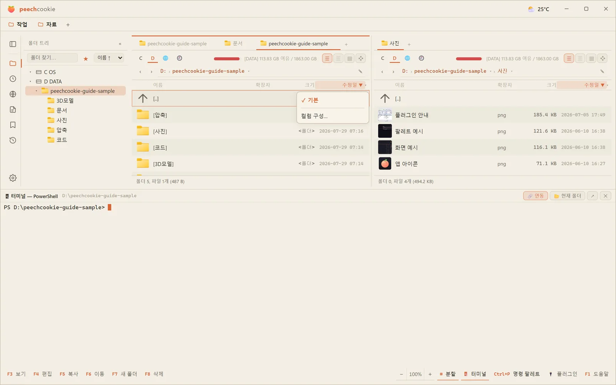Collapse the D DATA drive node
Screen dimensions: 616x385
tap(30, 82)
